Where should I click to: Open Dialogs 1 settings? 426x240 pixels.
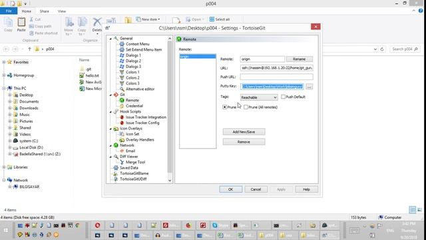[x=133, y=55]
